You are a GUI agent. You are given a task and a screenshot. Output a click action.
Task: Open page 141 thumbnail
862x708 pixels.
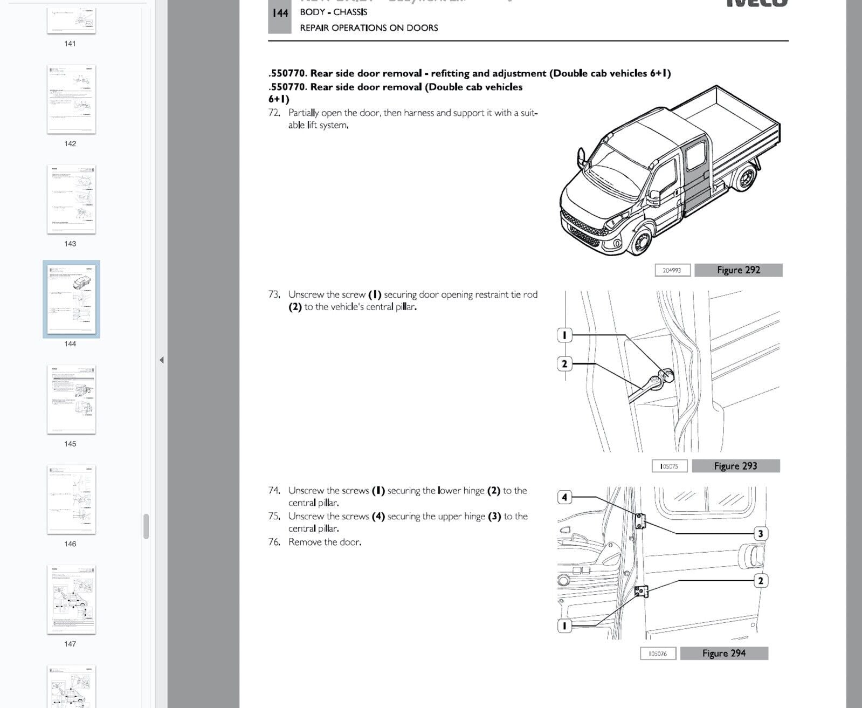coord(71,20)
